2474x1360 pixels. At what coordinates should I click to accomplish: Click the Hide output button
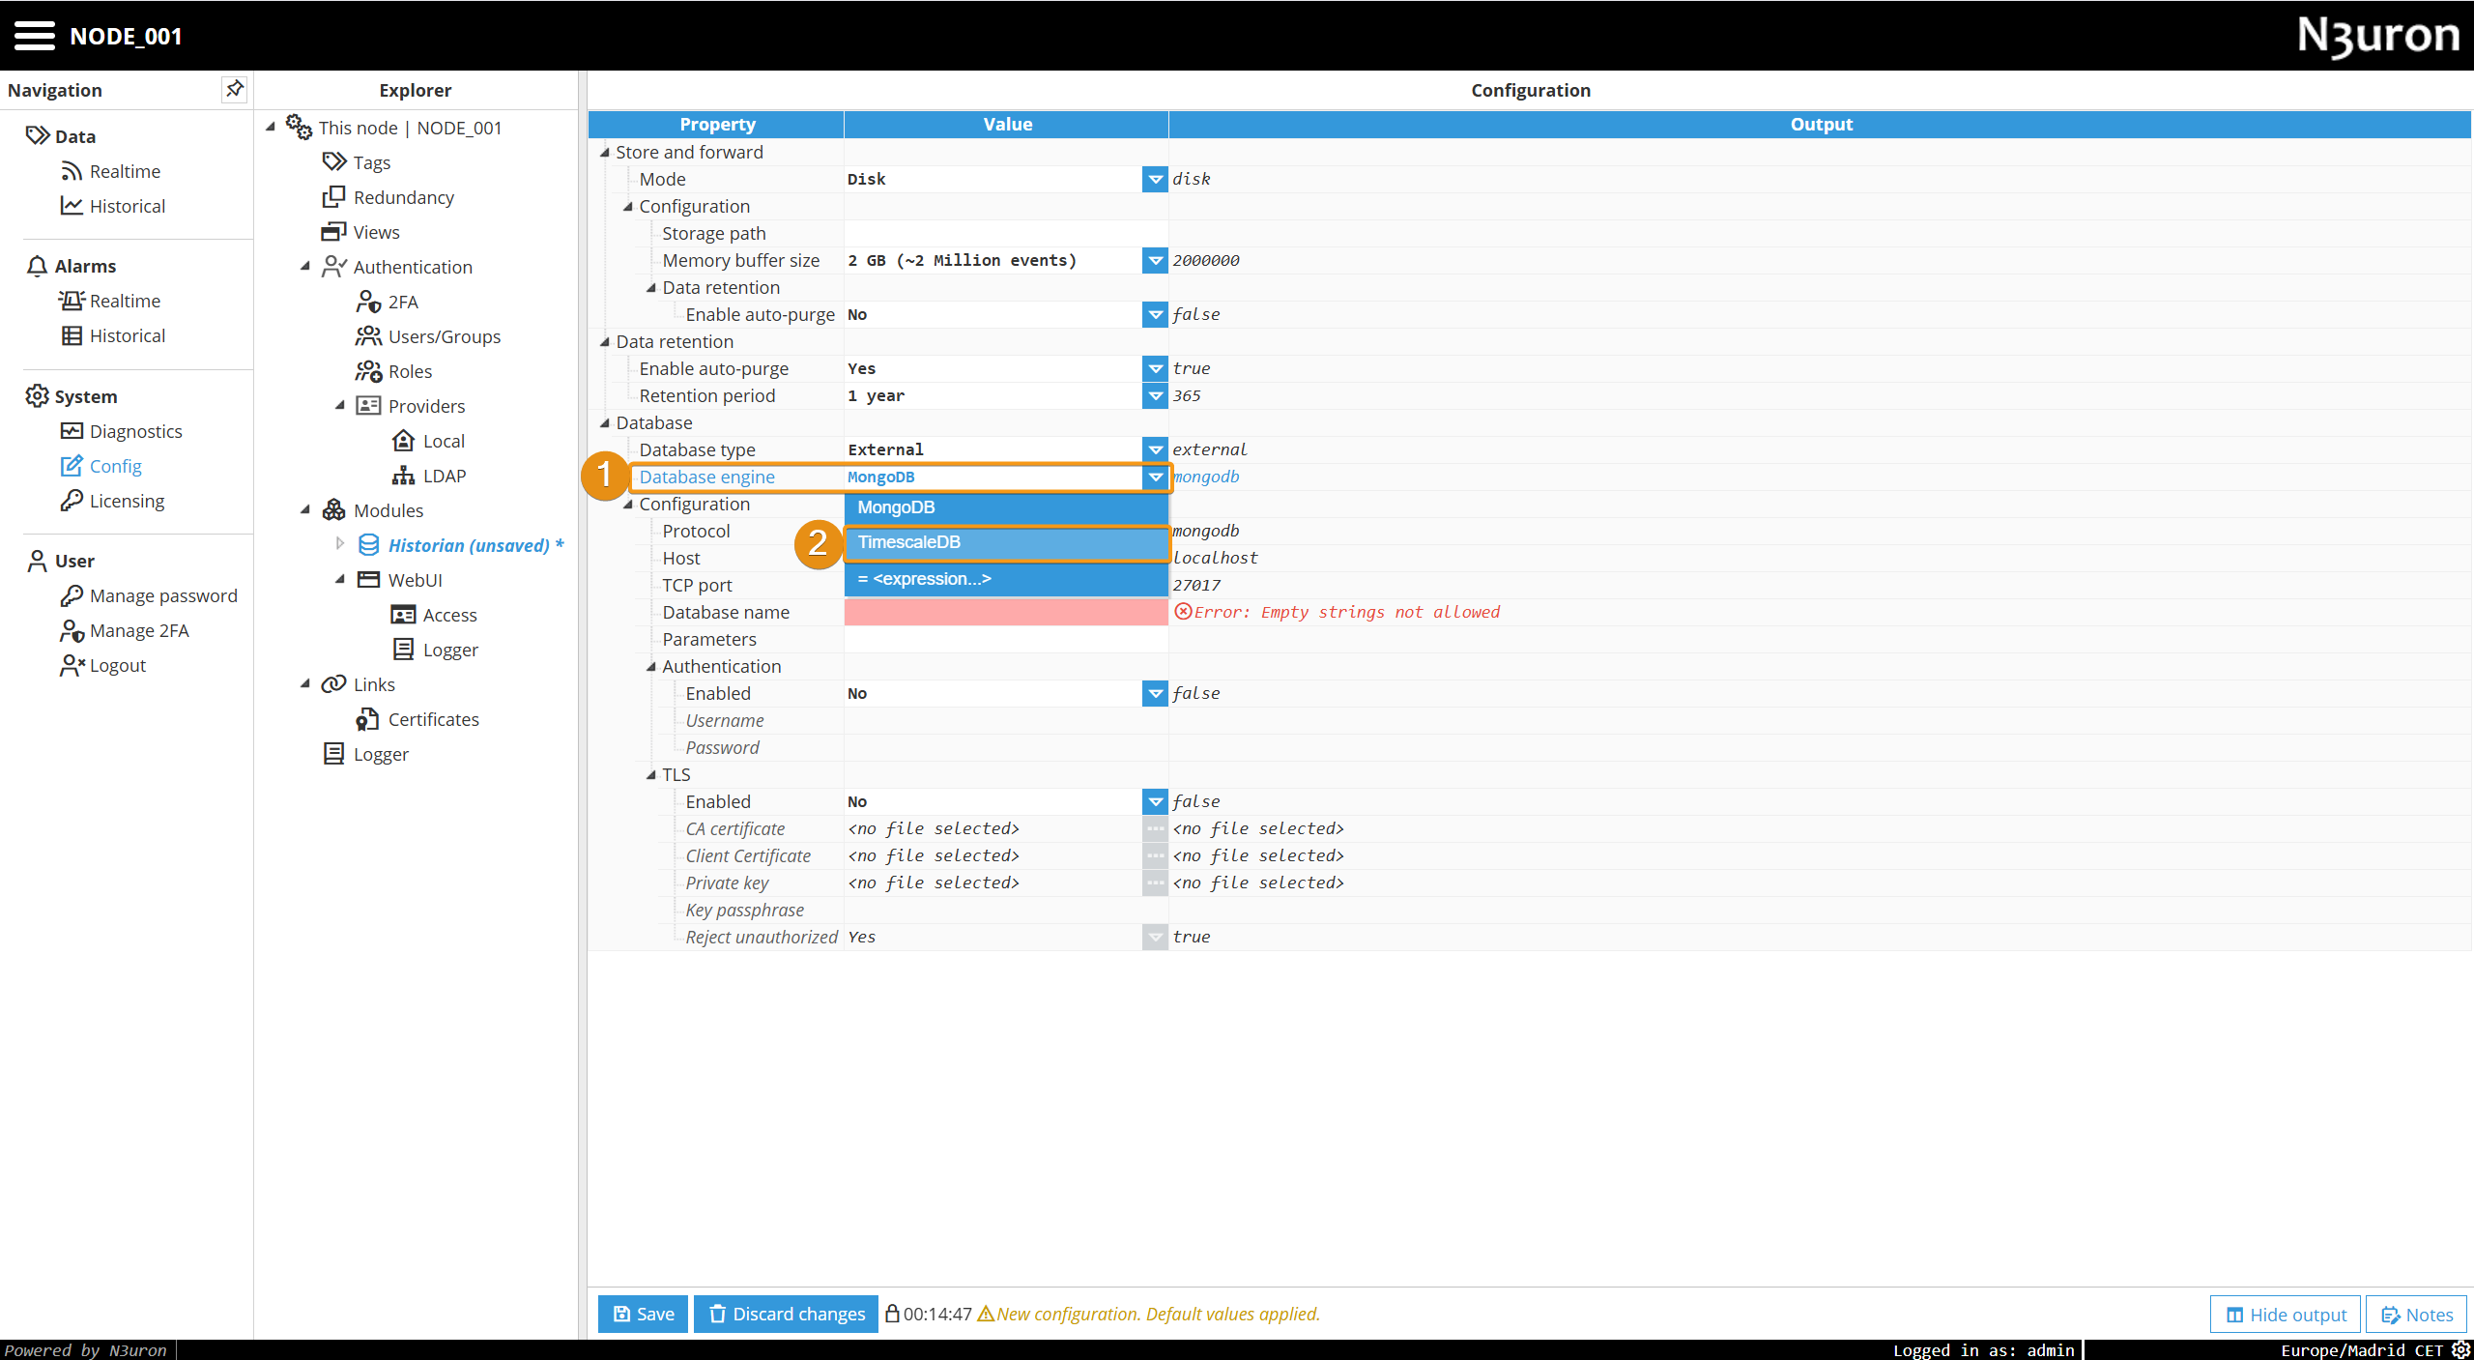point(2286,1315)
